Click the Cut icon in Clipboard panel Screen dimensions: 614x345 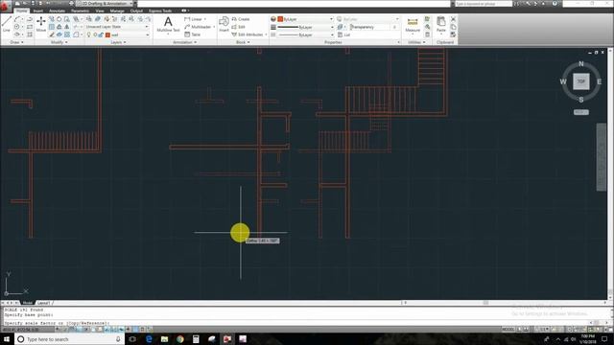tap(453, 19)
